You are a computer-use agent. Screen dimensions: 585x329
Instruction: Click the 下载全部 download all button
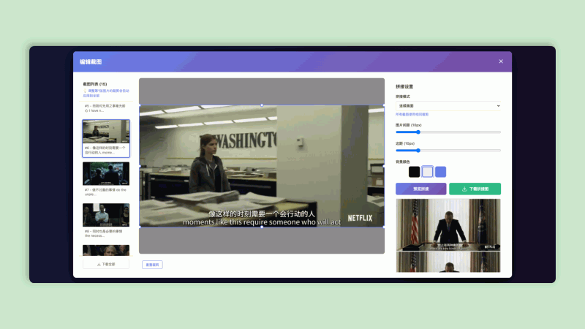coord(106,264)
